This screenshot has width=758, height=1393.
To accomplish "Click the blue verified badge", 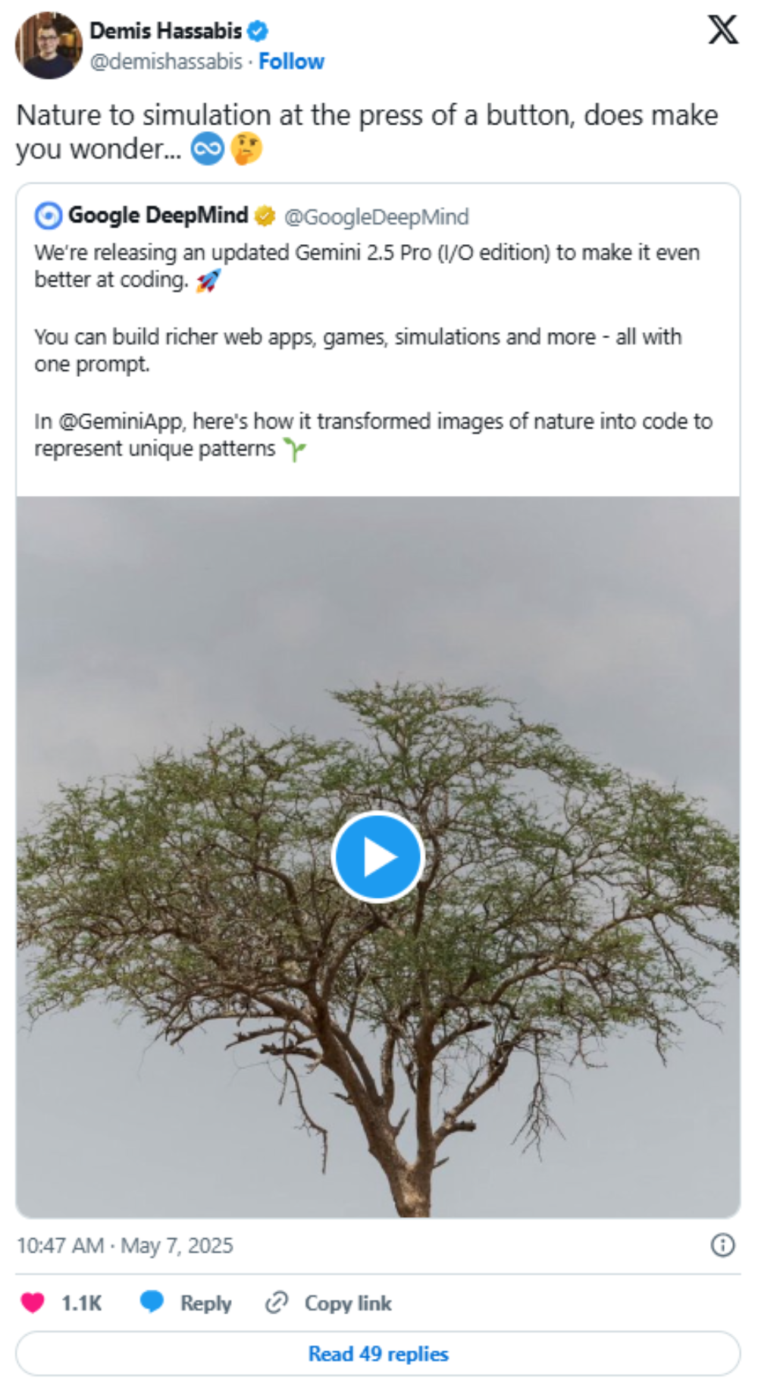I will (x=258, y=31).
